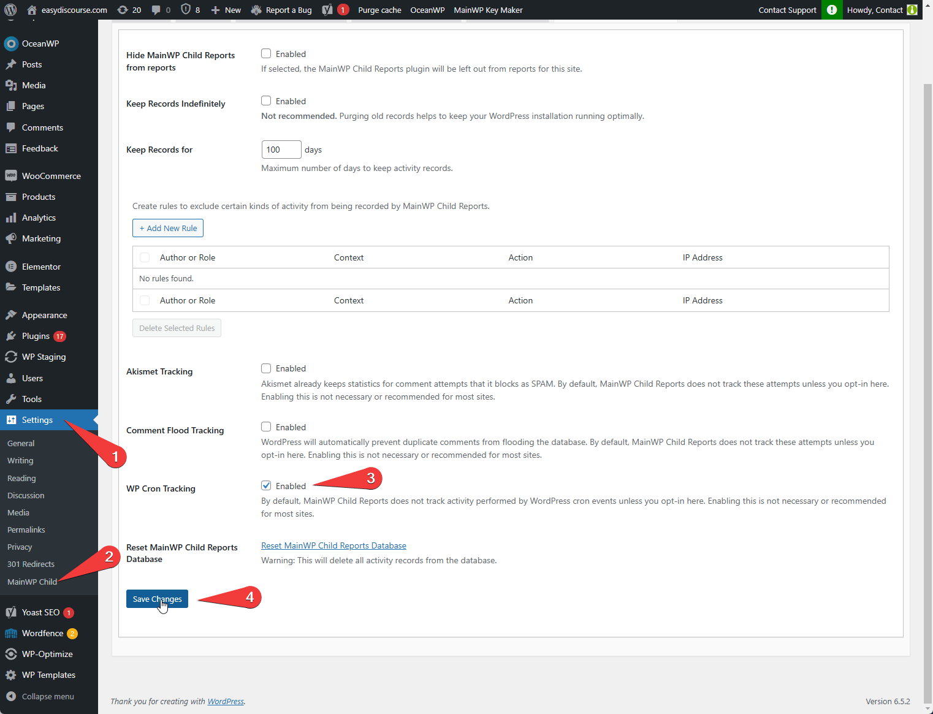Screen dimensions: 933x714
Task: Enable Hide MainWP Child Reports from reports
Action: click(266, 53)
